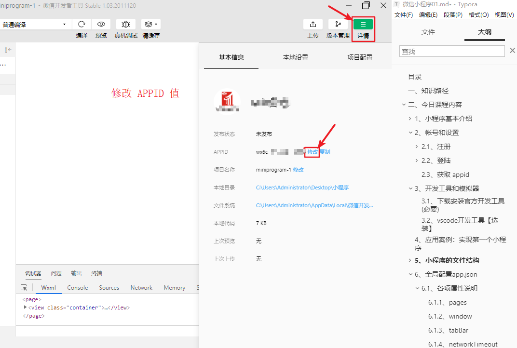
Task: Click the Upload icon
Action: tap(313, 24)
